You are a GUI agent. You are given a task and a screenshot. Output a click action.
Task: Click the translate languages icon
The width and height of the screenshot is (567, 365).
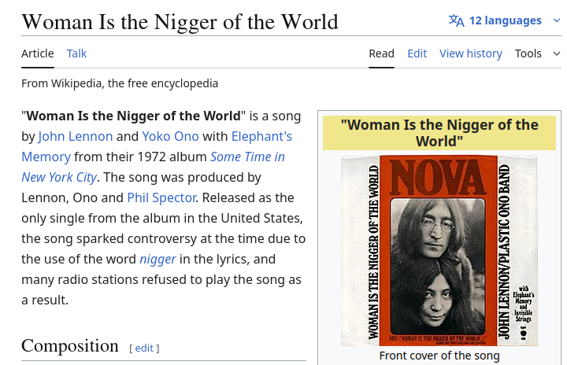457,20
